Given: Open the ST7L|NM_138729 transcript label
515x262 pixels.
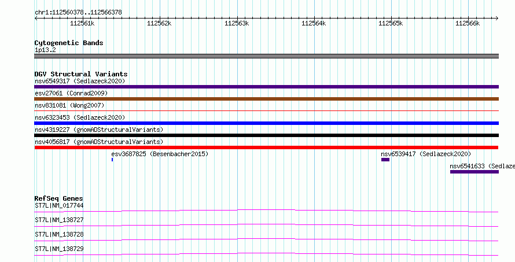Looking at the screenshot, I should point(59,249).
